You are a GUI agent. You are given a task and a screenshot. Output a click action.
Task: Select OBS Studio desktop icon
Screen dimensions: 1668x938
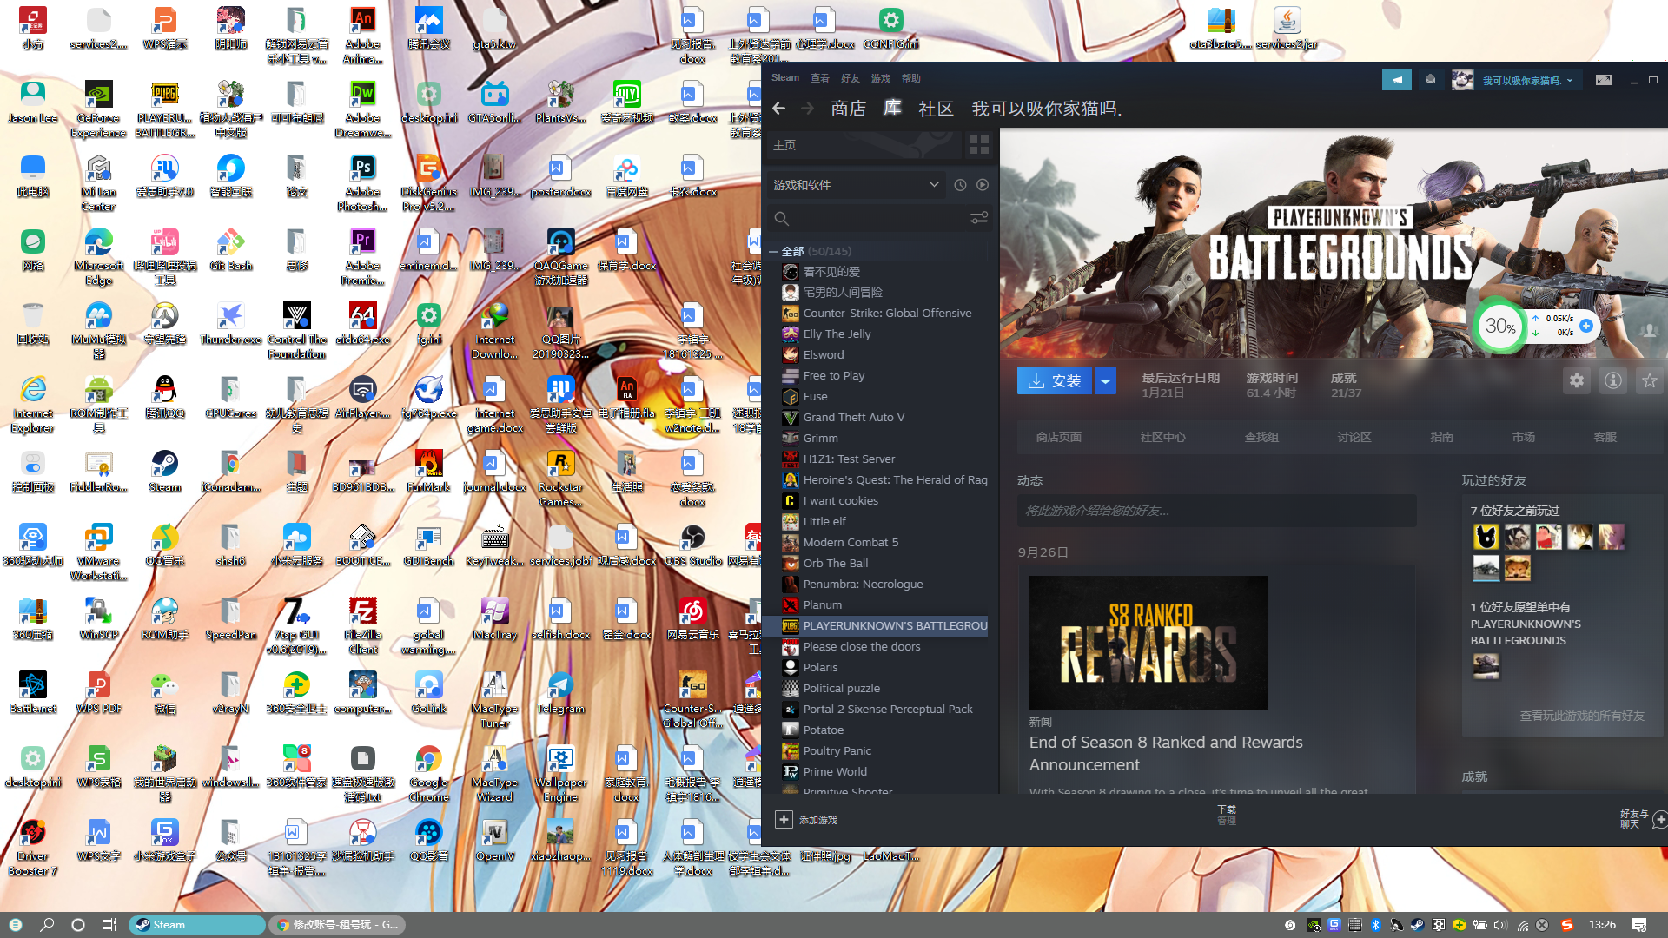pos(692,545)
